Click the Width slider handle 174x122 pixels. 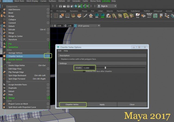click(105, 68)
